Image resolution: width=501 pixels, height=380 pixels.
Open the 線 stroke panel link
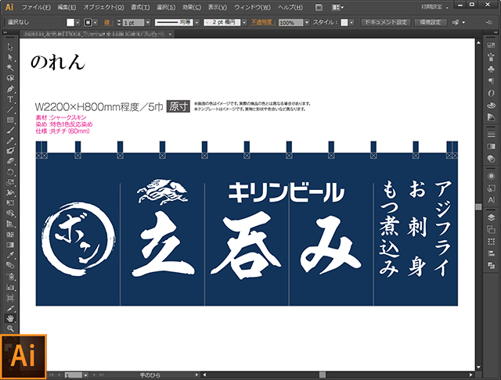pos(109,23)
